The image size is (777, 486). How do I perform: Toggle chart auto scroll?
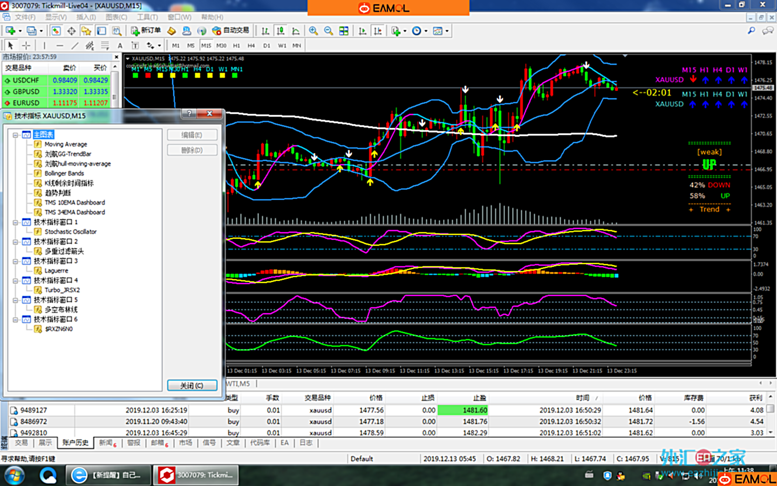(x=363, y=31)
